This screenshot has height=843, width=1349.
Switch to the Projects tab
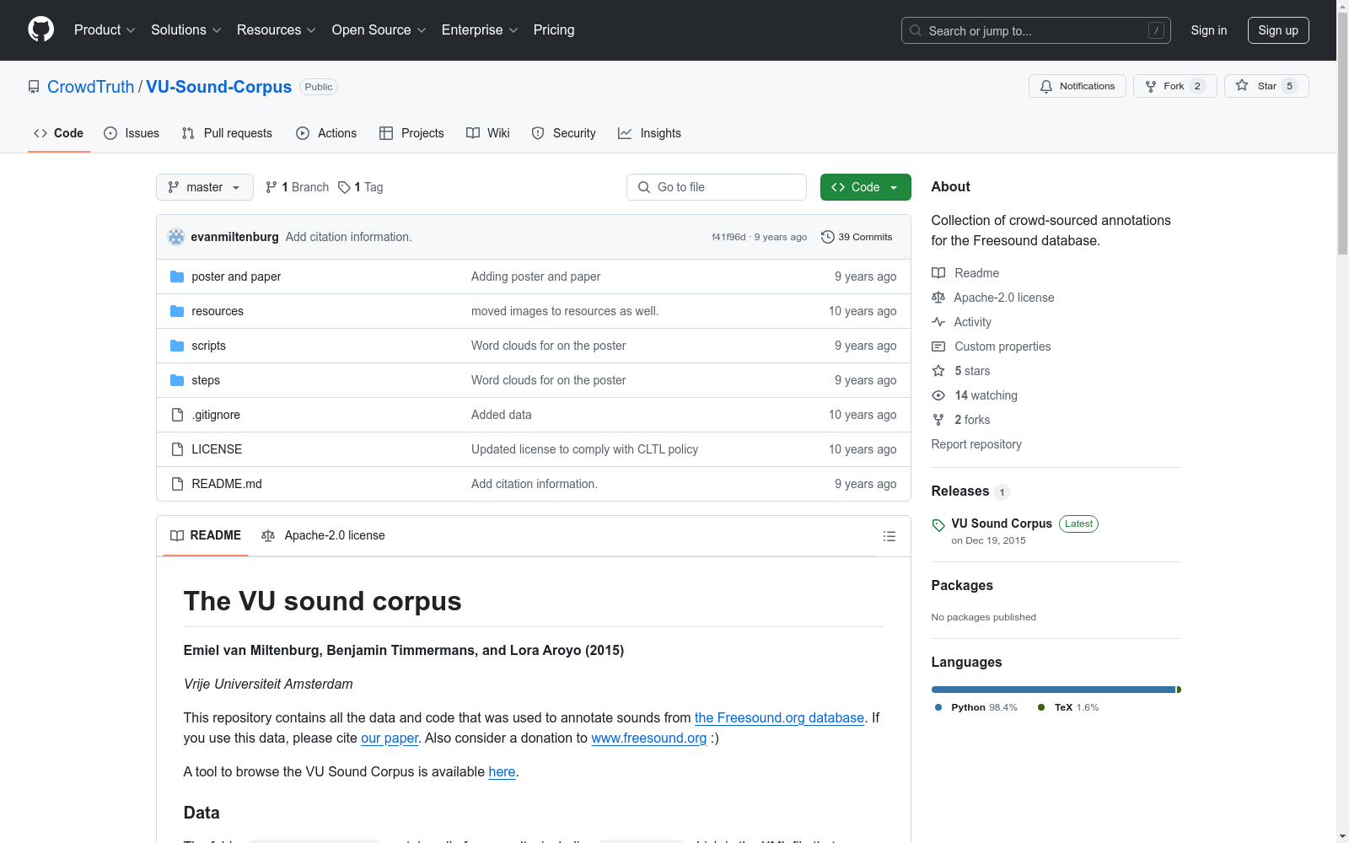tap(411, 133)
